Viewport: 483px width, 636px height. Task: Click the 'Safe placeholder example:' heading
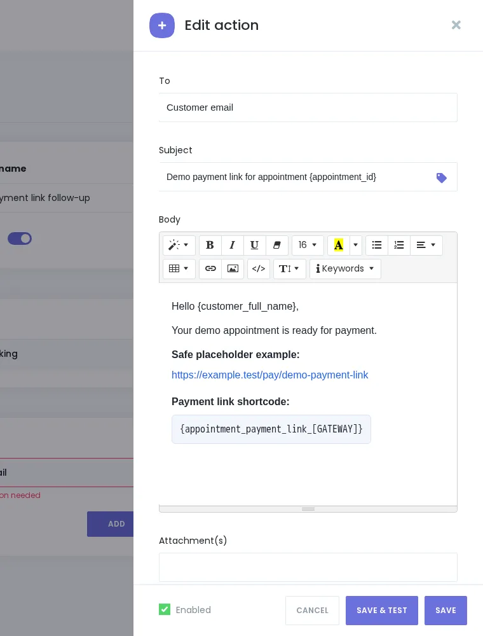[235, 354]
